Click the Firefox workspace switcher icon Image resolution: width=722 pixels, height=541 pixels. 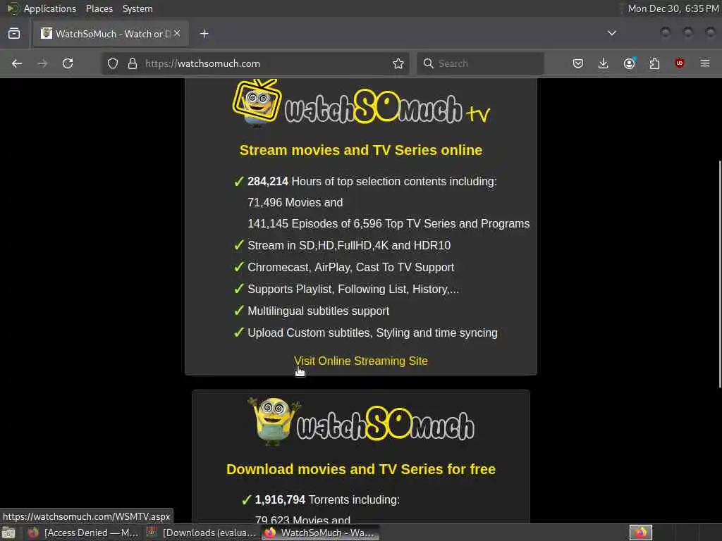click(x=640, y=533)
